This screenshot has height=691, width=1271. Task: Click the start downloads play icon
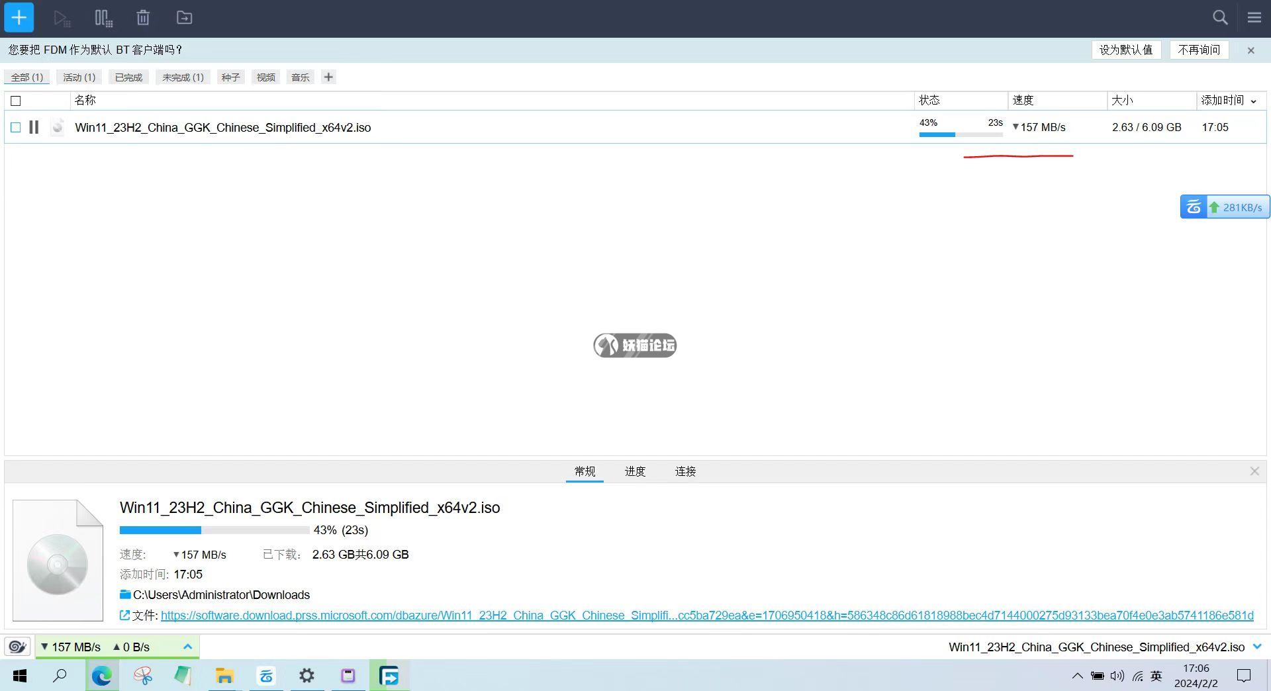tap(62, 18)
